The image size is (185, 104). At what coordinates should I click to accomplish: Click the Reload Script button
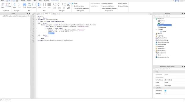click(x=94, y=6)
